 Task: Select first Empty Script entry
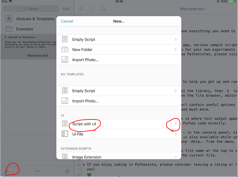[84, 40]
